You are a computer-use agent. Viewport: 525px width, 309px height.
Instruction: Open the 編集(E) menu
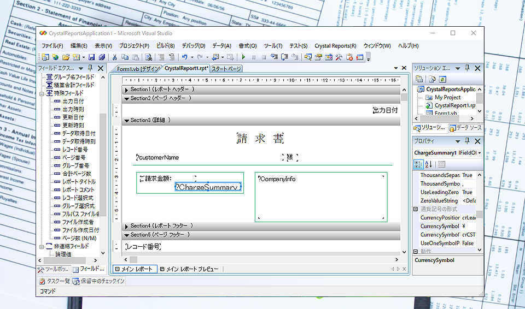click(x=79, y=46)
